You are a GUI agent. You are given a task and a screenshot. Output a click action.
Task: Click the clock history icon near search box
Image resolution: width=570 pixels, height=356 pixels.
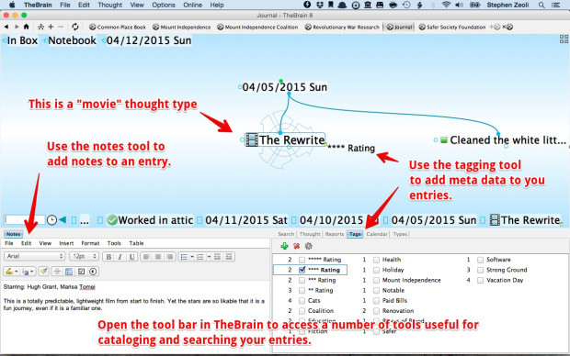[52, 220]
